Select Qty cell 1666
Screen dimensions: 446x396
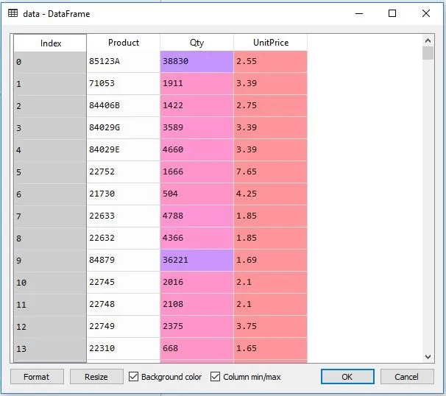pyautogui.click(x=197, y=172)
